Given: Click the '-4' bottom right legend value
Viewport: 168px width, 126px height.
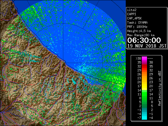Looking at the screenshot, I should click(151, 118).
